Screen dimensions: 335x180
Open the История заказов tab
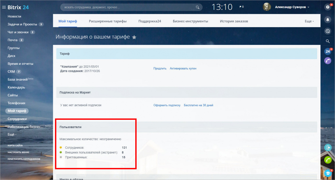click(x=234, y=21)
